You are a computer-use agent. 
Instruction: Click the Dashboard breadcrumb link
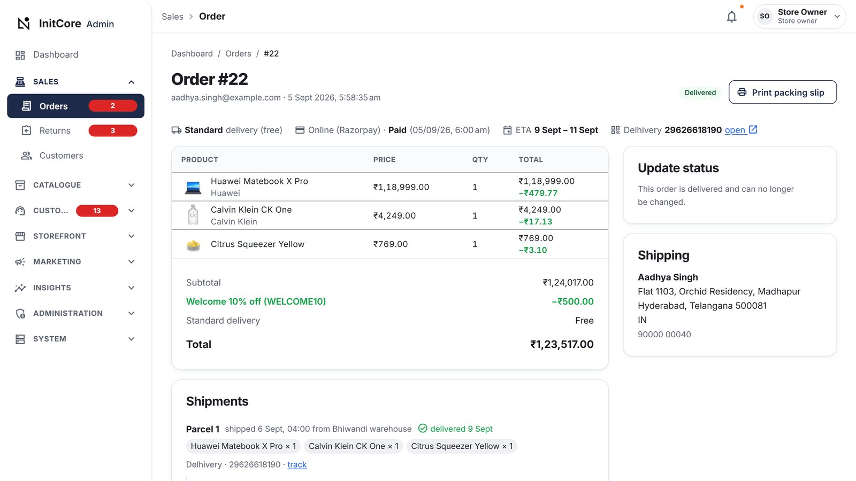192,53
